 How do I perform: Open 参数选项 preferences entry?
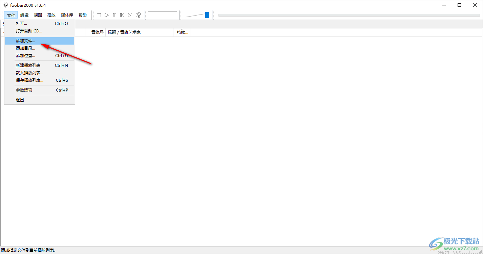(x=40, y=90)
